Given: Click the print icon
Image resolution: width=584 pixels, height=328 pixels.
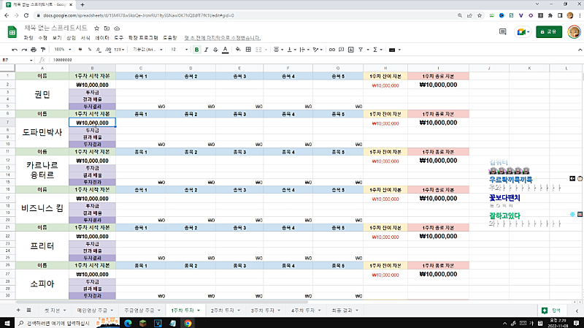Looking at the screenshot, I should coord(34,50).
